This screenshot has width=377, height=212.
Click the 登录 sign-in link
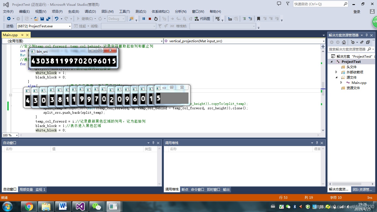[357, 12]
